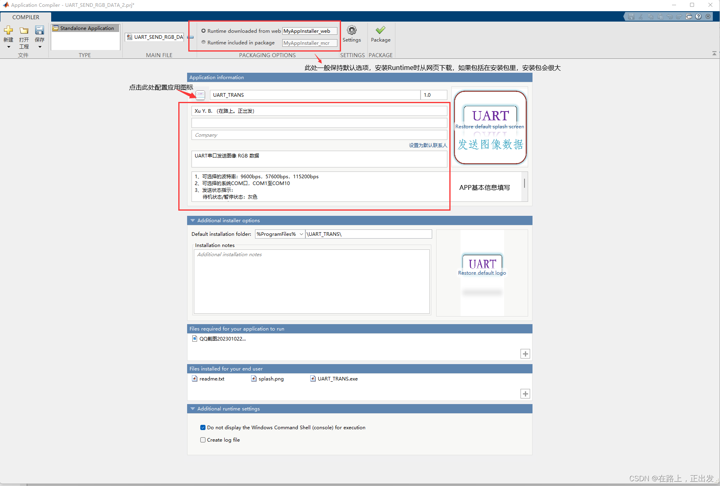Open help with the question mark icon
720x486 pixels.
(x=698, y=16)
